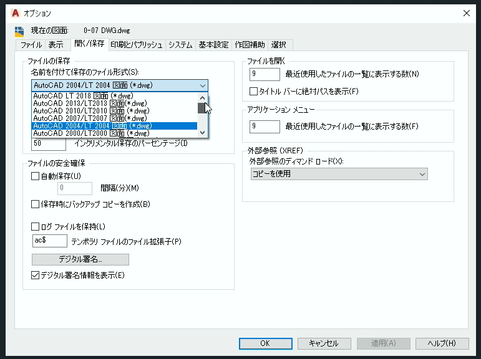The image size is (481, 359).
Task: Choose AutoCAD 2000/LT2000 図面 format
Action: 114,133
